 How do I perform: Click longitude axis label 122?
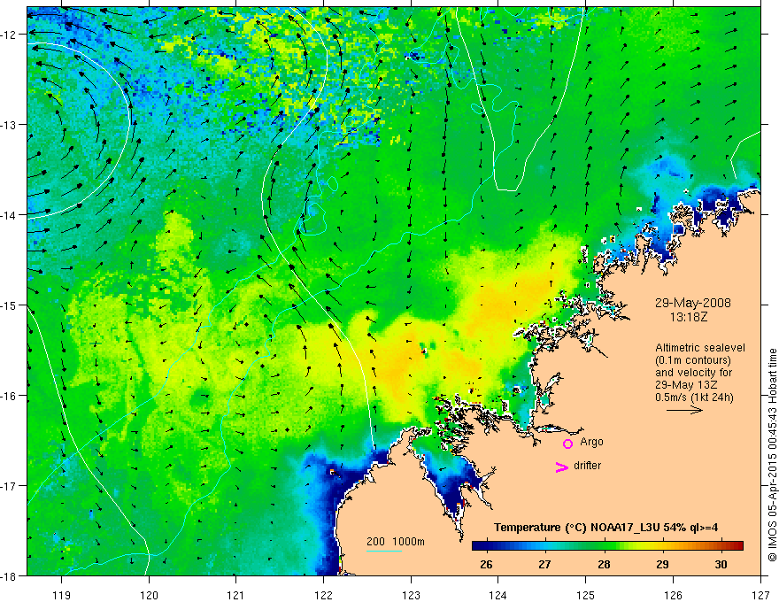click(323, 595)
